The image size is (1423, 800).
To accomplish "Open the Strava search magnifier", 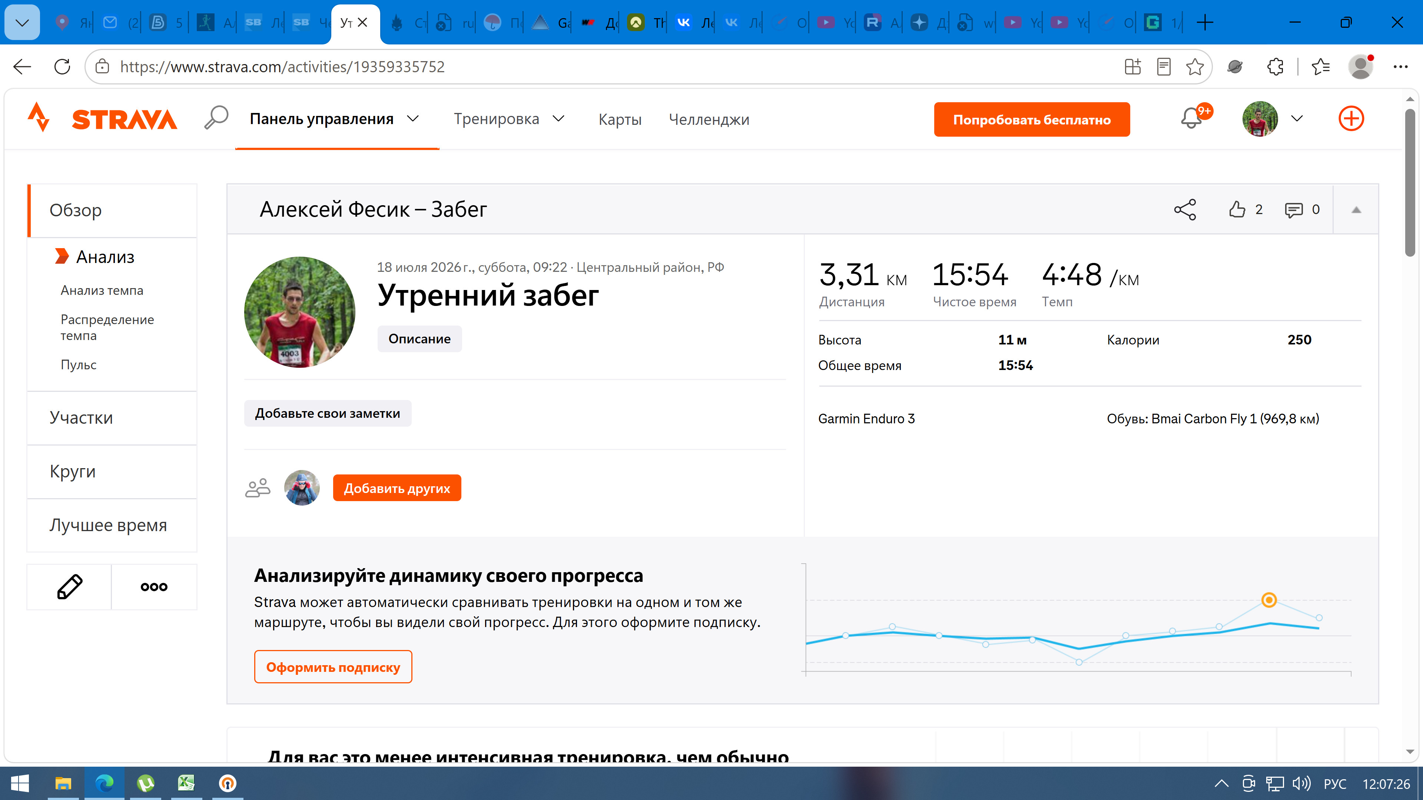I will (x=216, y=118).
